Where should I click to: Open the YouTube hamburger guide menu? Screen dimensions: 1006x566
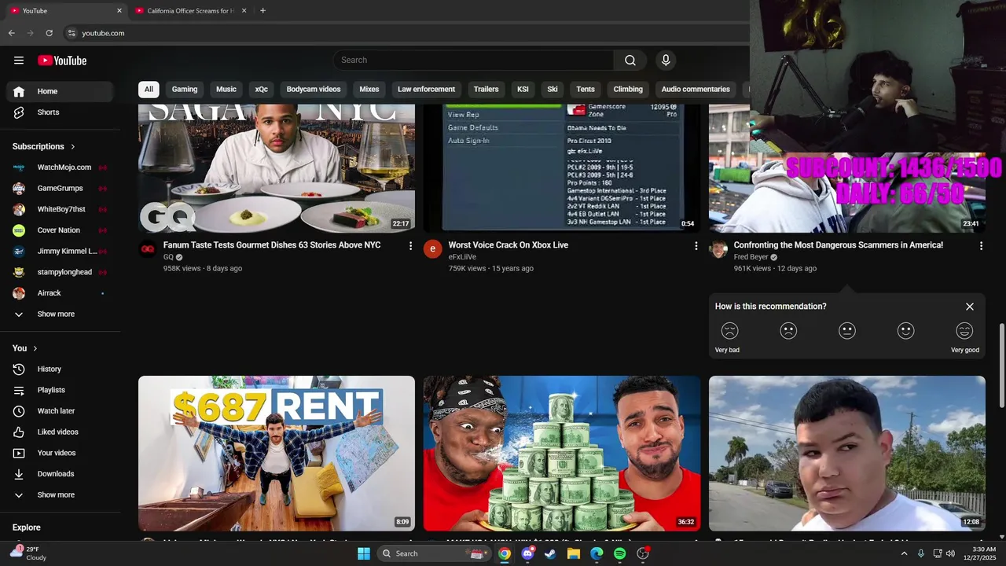[x=19, y=61]
